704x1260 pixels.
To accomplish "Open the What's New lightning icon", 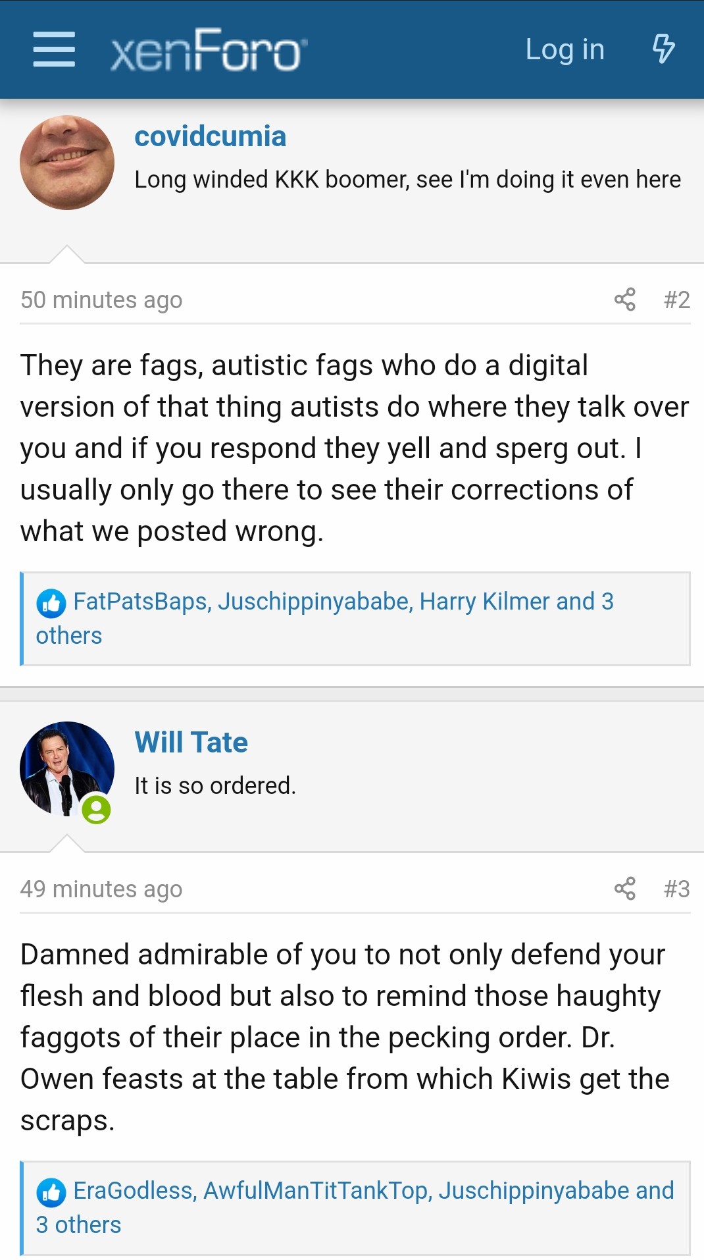I will pos(663,49).
